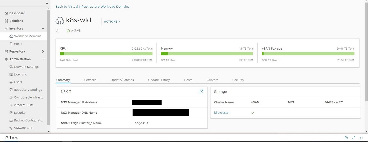Image resolution: width=368 pixels, height=142 pixels.
Task: Click the vSAN Storage usage bar
Action: [308, 54]
